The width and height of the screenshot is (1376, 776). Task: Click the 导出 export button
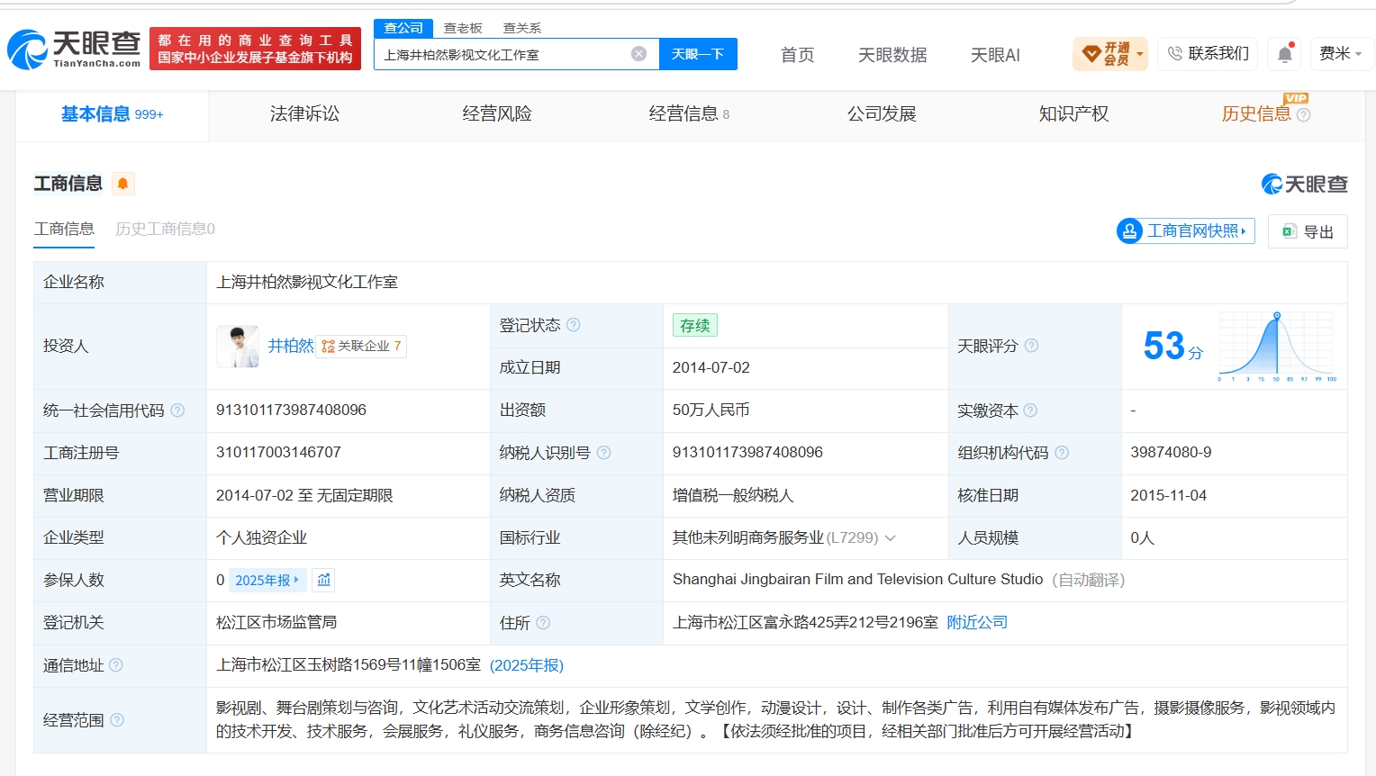[x=1308, y=231]
